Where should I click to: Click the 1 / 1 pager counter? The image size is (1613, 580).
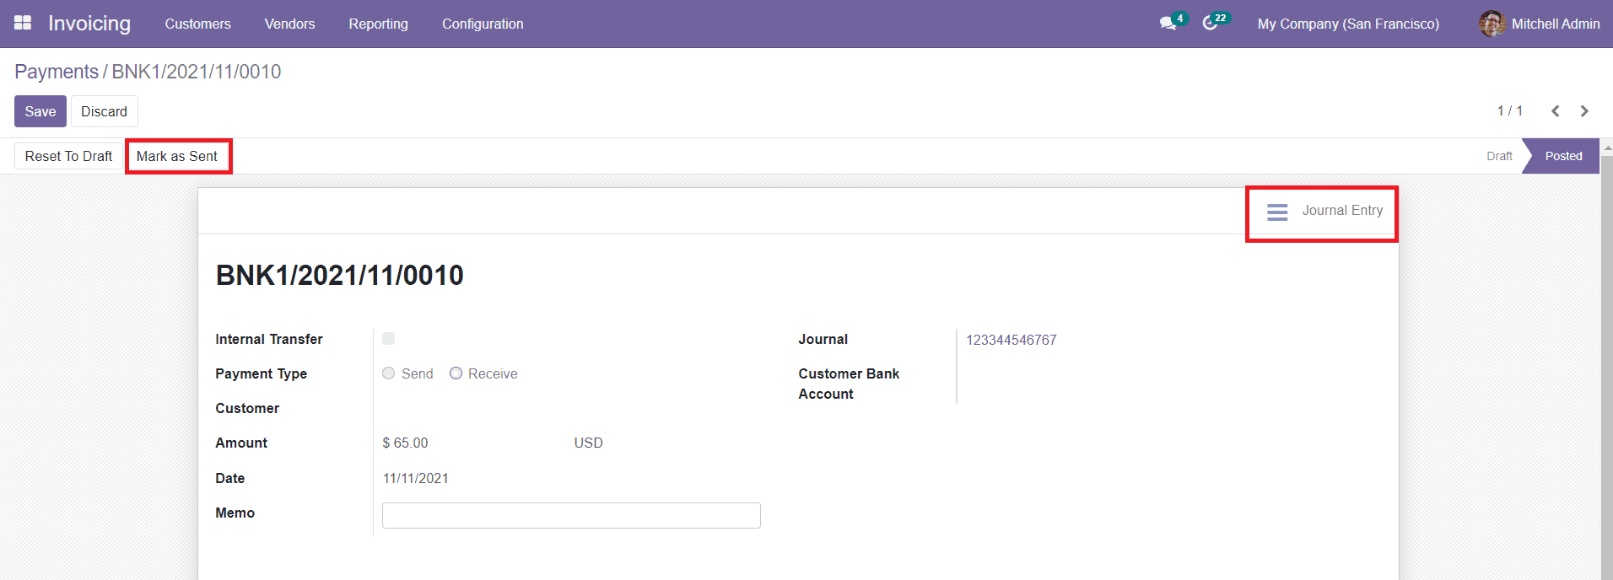tap(1509, 111)
